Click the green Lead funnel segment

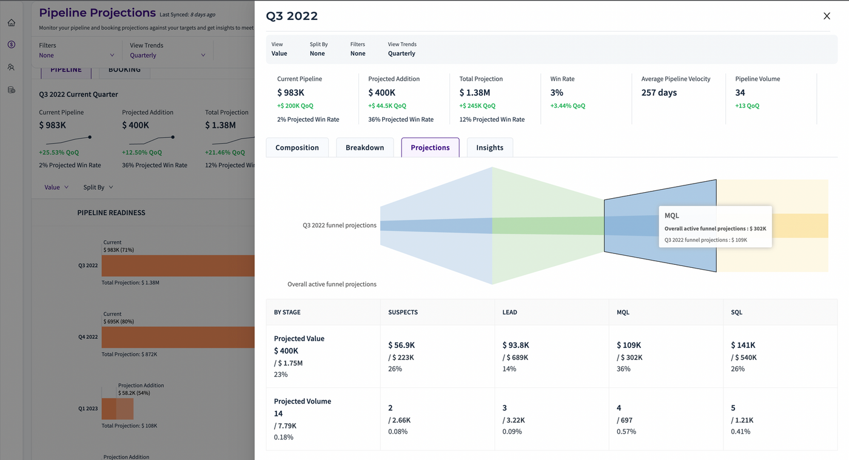click(x=548, y=225)
